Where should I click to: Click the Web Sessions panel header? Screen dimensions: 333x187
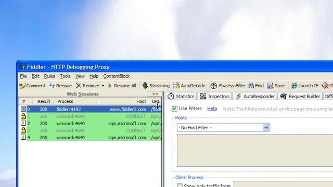(x=83, y=94)
